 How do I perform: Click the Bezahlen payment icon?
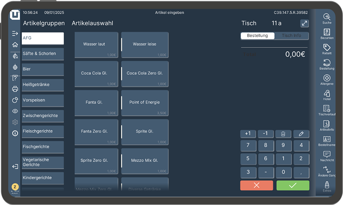click(327, 33)
